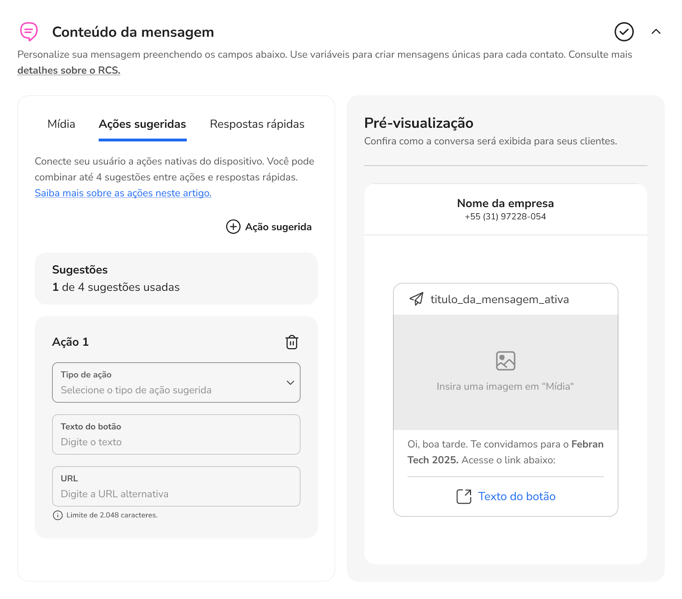Click the pink message bubble icon

29,32
